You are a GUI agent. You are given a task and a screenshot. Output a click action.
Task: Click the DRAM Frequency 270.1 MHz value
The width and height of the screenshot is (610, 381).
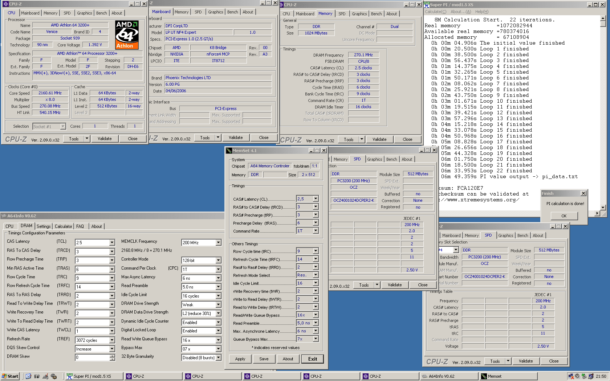[x=363, y=55]
